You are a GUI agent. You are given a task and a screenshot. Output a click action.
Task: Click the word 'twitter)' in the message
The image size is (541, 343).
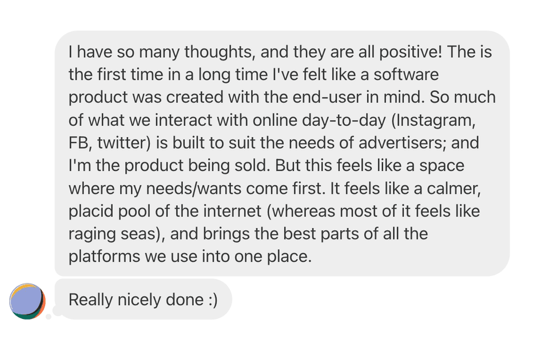click(x=124, y=143)
